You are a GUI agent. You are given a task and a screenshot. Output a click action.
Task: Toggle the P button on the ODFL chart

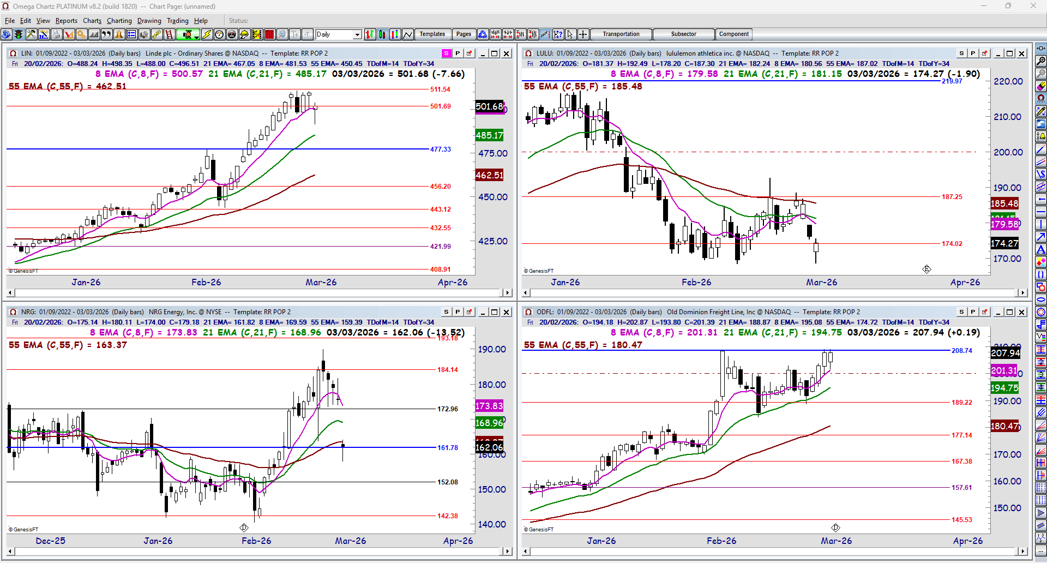[x=973, y=312]
